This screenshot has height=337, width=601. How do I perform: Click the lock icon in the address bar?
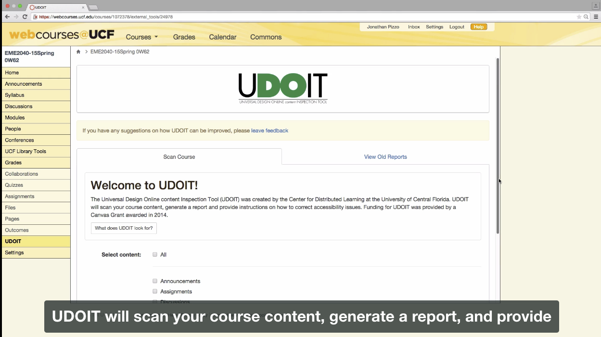click(x=36, y=16)
